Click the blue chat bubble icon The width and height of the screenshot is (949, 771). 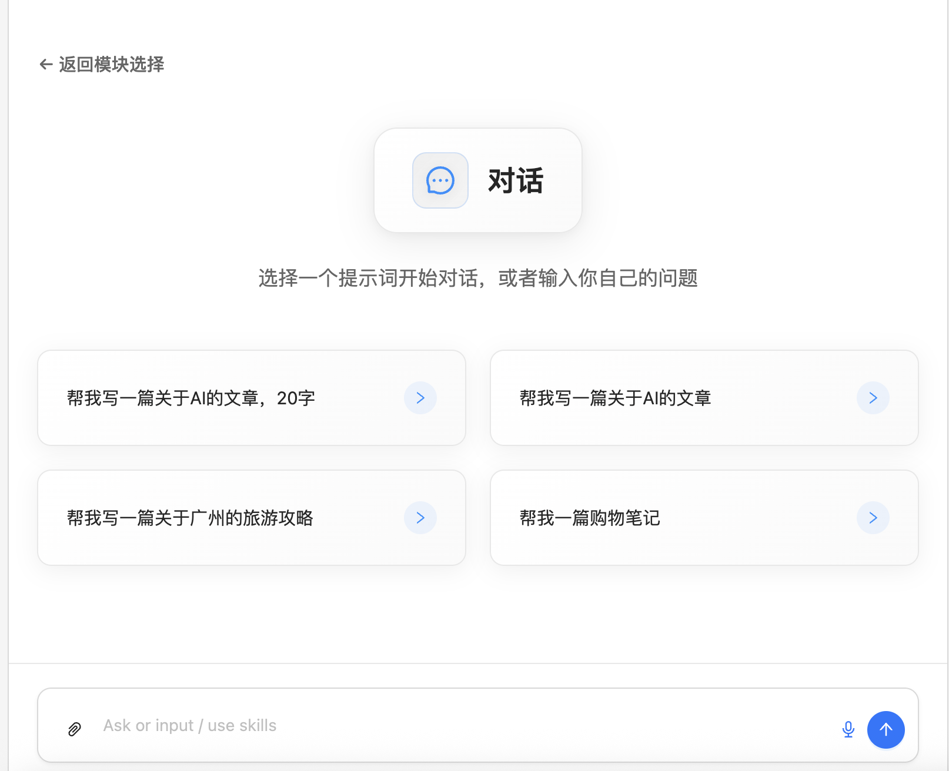pyautogui.click(x=440, y=180)
